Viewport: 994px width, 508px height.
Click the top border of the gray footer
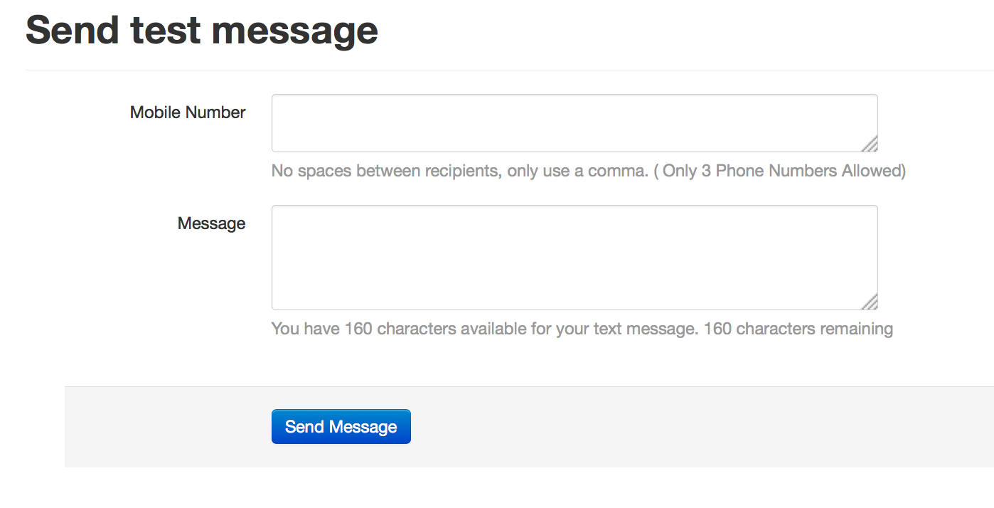tap(529, 387)
